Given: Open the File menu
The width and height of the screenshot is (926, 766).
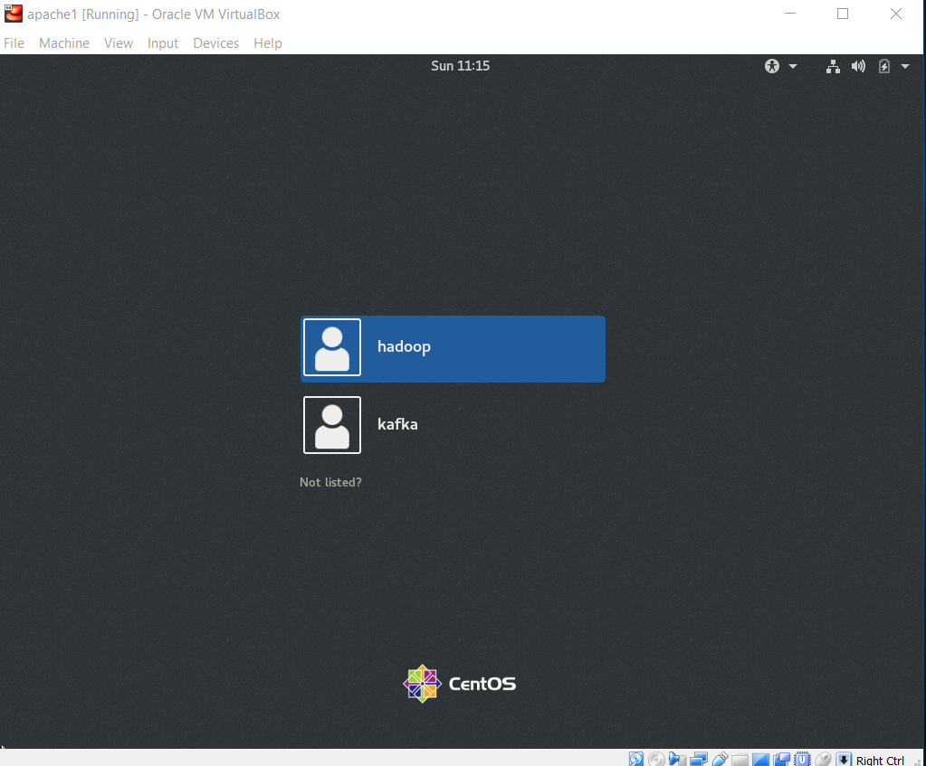Looking at the screenshot, I should coord(14,43).
